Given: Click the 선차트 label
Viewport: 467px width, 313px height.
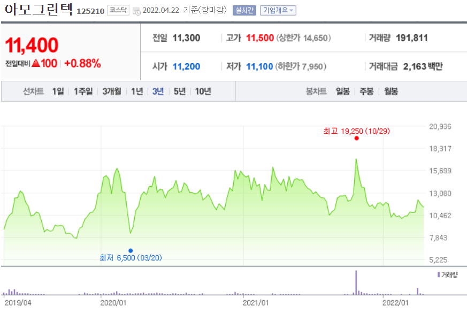Looking at the screenshot, I should point(33,91).
